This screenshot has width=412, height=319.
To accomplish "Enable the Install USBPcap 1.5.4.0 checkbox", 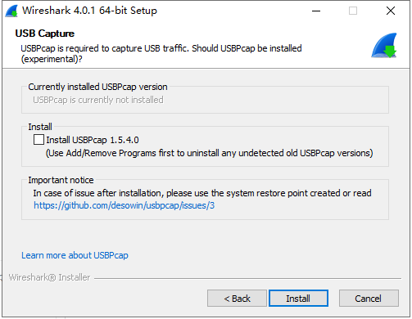I will [38, 139].
